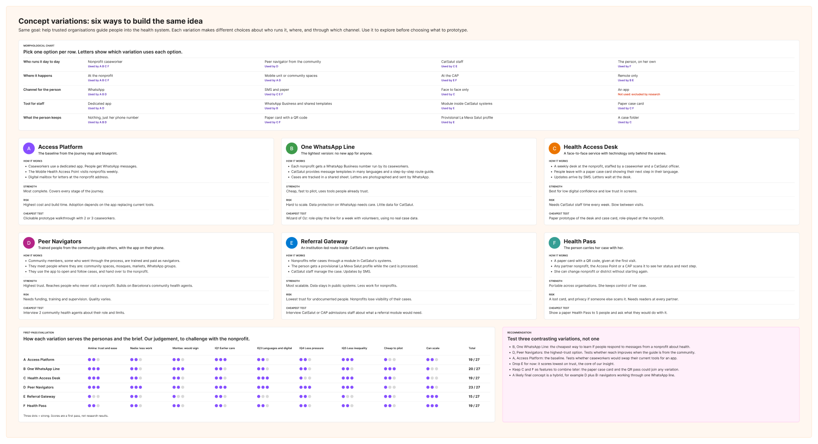
Task: Select the 'Peer Navigators' card heading
Action: (60, 242)
